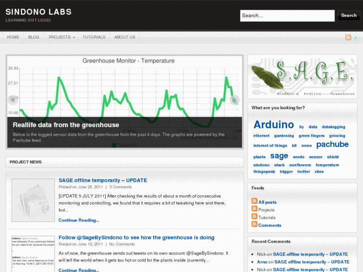Image resolution: width=363 pixels, height=272 pixels.
Task: Open tweet screenshot thumbnail of second post
Action: [33, 254]
